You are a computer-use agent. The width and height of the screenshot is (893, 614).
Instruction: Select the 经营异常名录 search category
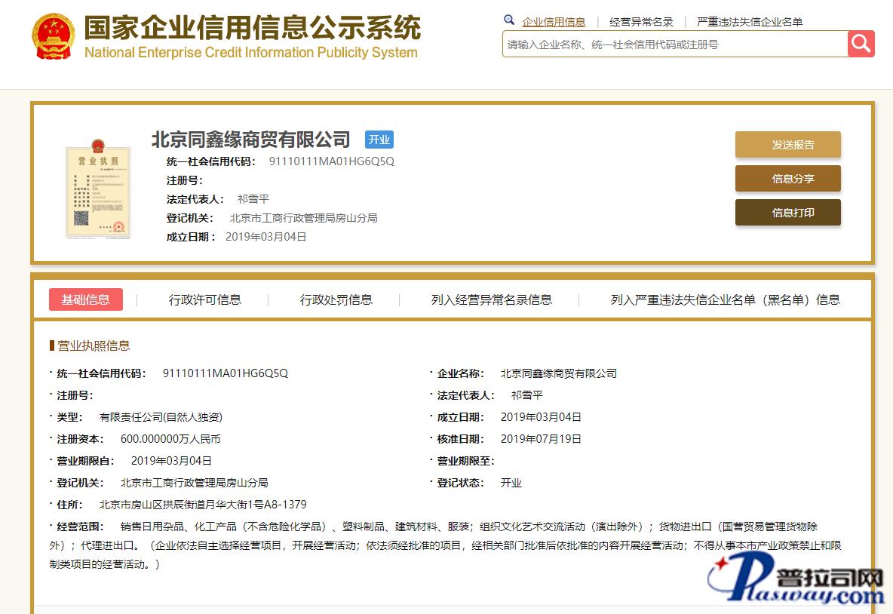click(x=641, y=22)
